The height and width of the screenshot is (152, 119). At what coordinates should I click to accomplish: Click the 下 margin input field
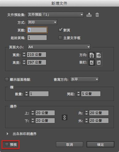[x=45, y=121]
